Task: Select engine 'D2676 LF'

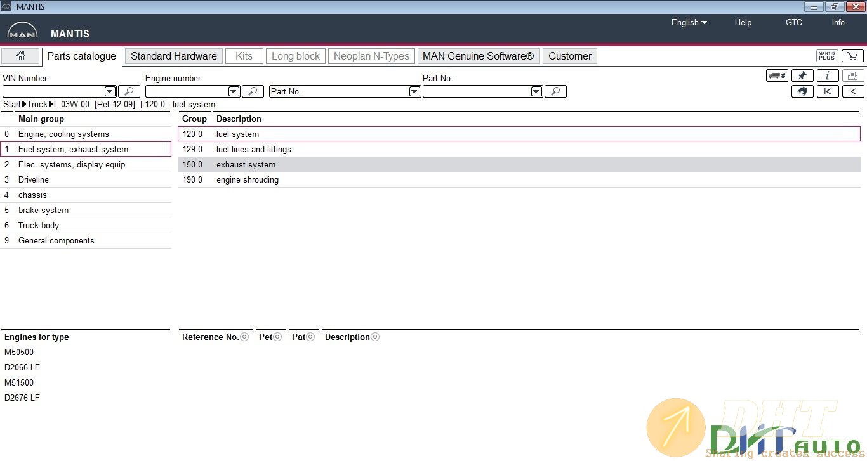Action: [x=22, y=398]
